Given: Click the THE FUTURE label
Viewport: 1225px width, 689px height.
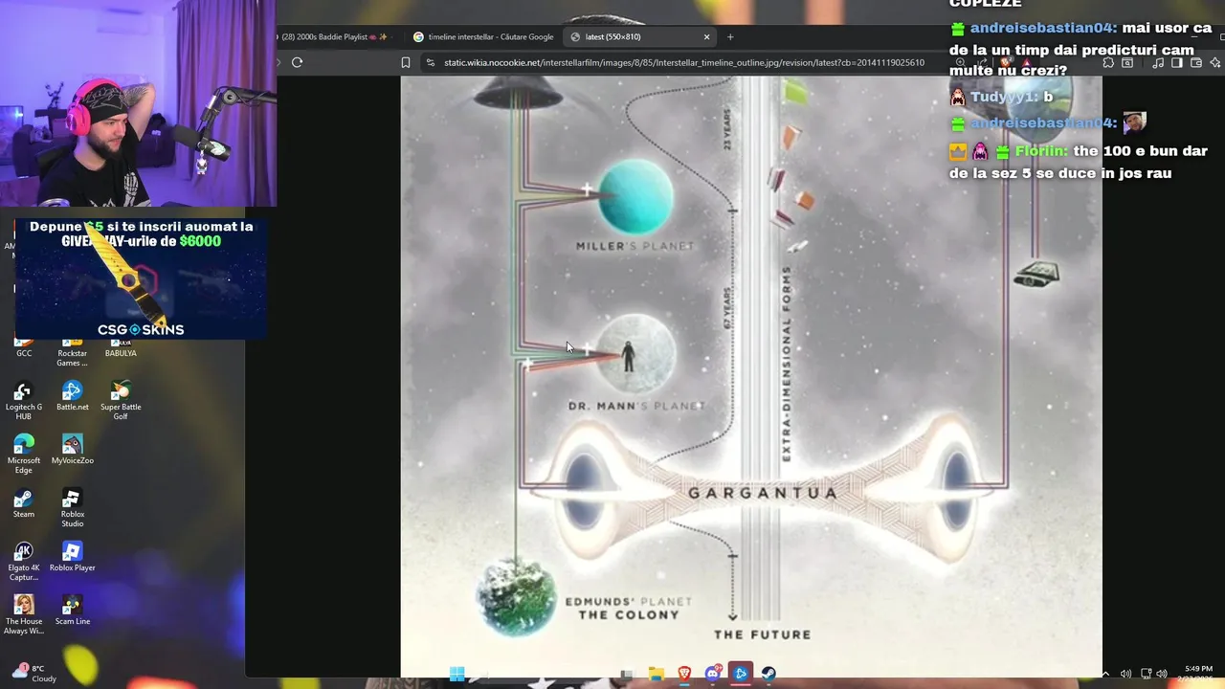Looking at the screenshot, I should pos(762,634).
